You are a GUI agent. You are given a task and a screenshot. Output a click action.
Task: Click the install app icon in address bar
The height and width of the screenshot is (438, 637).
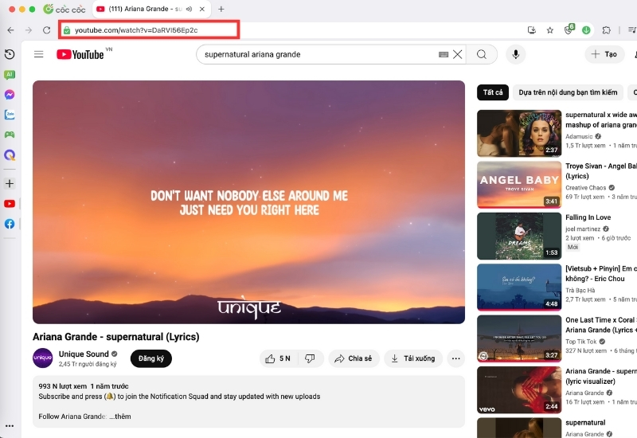[531, 30]
